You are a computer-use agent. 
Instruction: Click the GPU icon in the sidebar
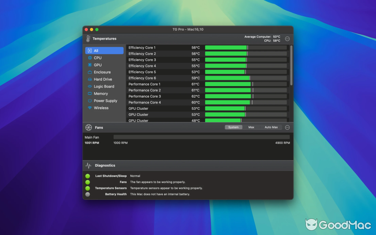coord(90,65)
